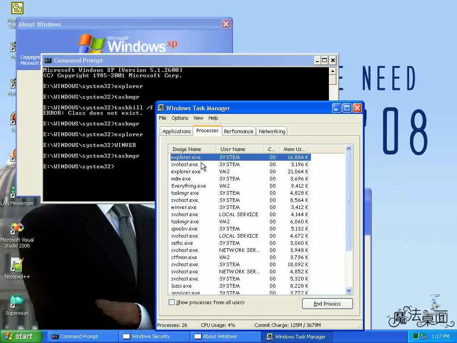
Task: Open the Options menu in Task Manager
Action: click(179, 118)
